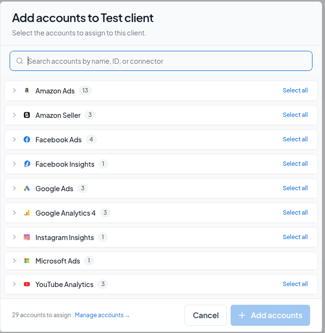Focus the search accounts input field

click(161, 61)
